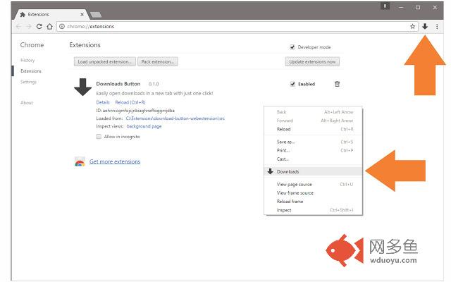Viewport: 451px width, 282px height.
Task: Go to the home page icon
Action: point(49,26)
